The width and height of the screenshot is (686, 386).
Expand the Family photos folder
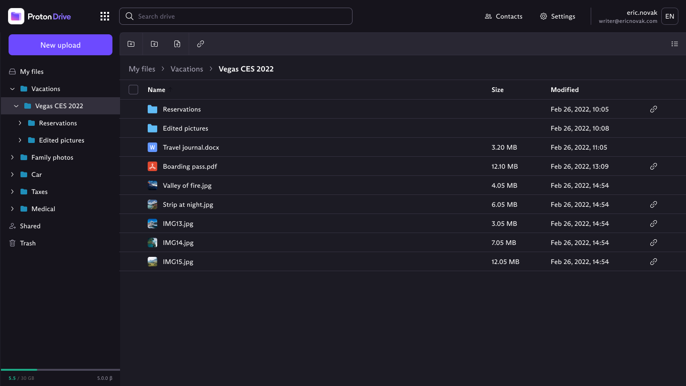[12, 157]
